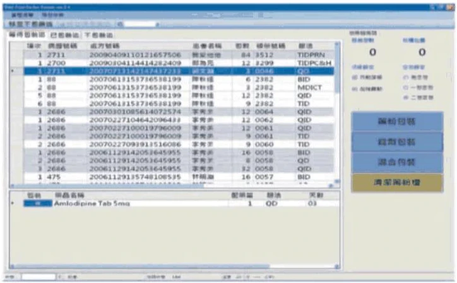This screenshot has width=457, height=283.
Task: Select the row with 0058 and BID
Action: (x=179, y=153)
